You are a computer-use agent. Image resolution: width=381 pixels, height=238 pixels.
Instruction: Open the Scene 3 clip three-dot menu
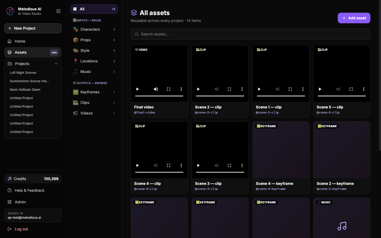click(242, 166)
